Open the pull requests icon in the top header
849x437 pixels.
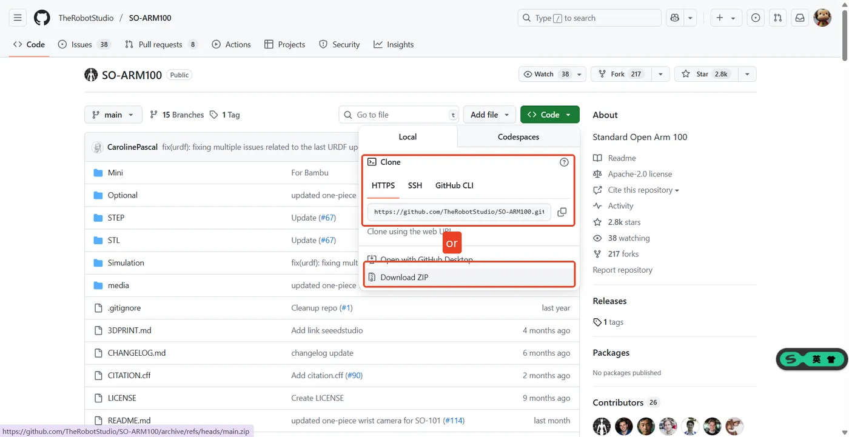pos(778,18)
